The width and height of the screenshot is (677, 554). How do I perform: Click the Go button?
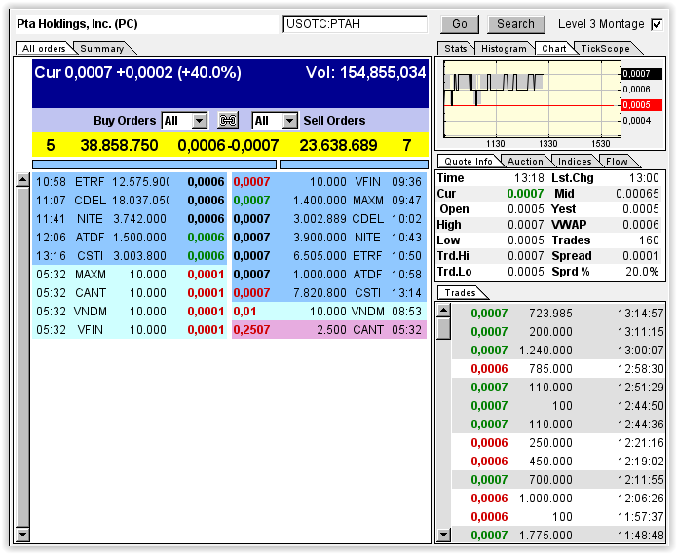[x=460, y=24]
